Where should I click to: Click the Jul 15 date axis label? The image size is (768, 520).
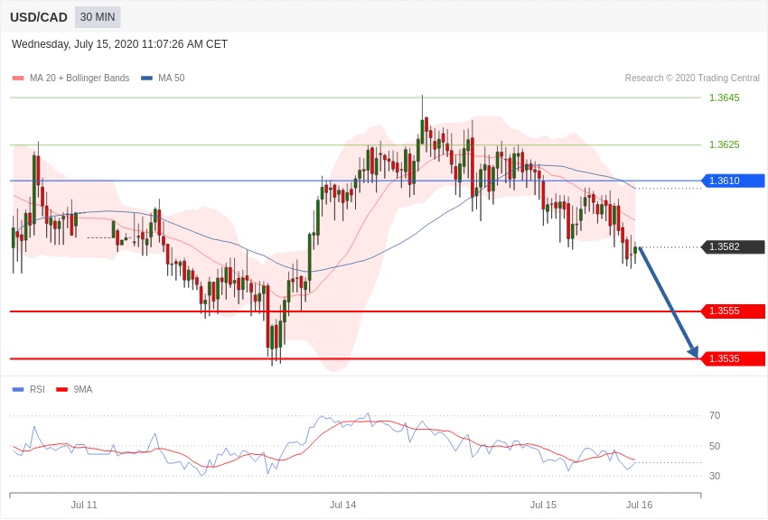click(x=543, y=505)
